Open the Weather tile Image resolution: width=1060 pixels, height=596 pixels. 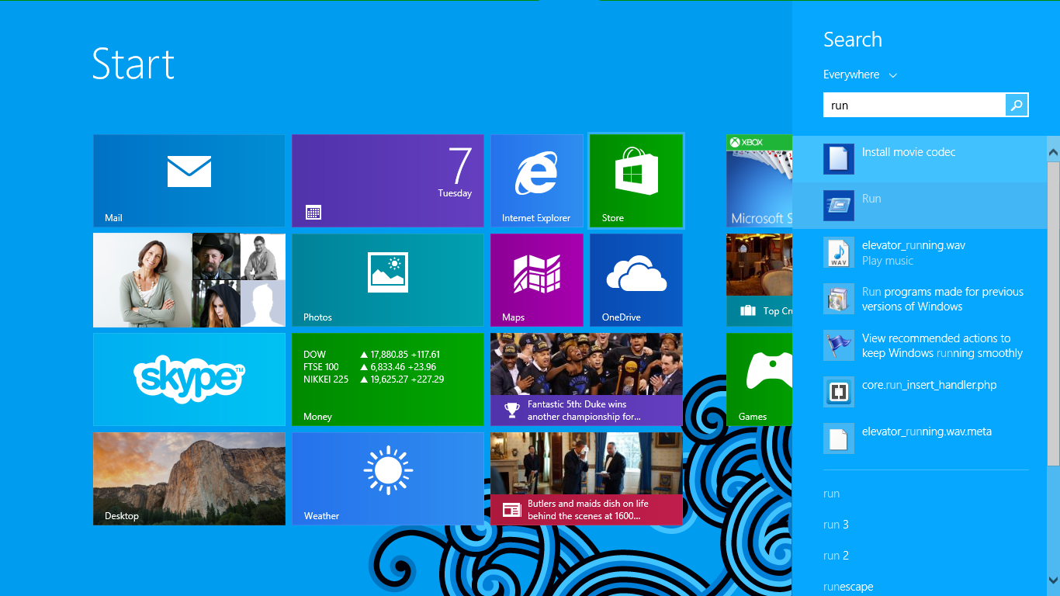point(388,479)
